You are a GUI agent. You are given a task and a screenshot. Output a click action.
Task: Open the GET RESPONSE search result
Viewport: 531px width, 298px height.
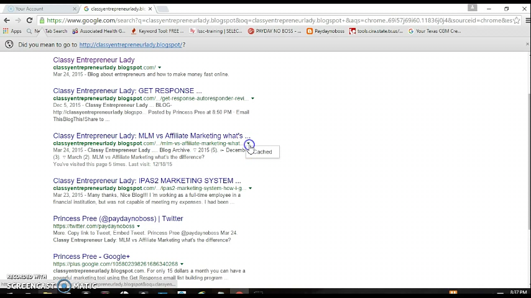click(127, 91)
